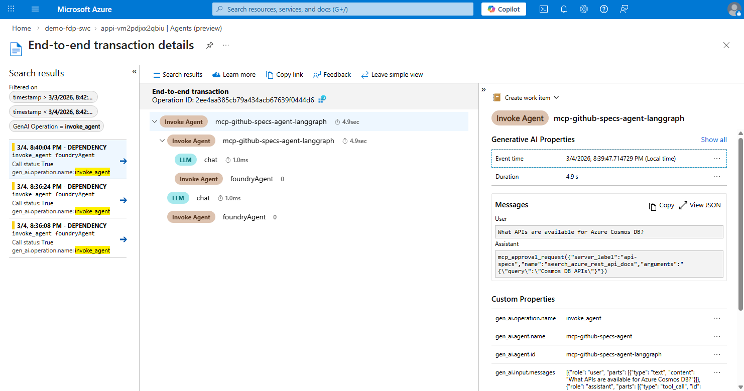Expand the details panel with double chevron
This screenshot has width=744, height=391.
(483, 89)
